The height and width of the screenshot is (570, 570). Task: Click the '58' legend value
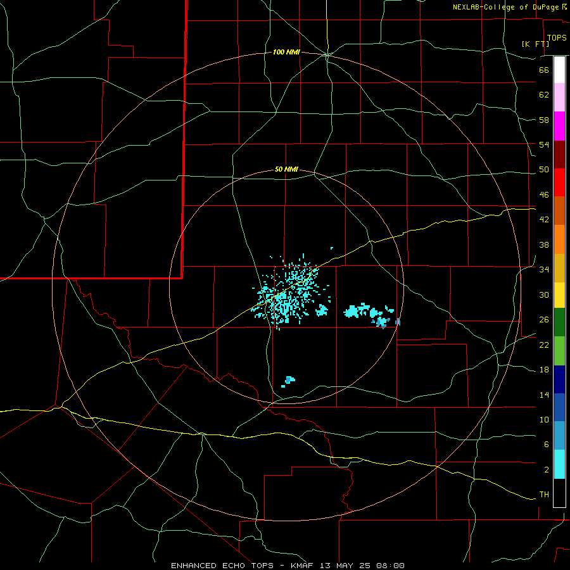coord(544,120)
